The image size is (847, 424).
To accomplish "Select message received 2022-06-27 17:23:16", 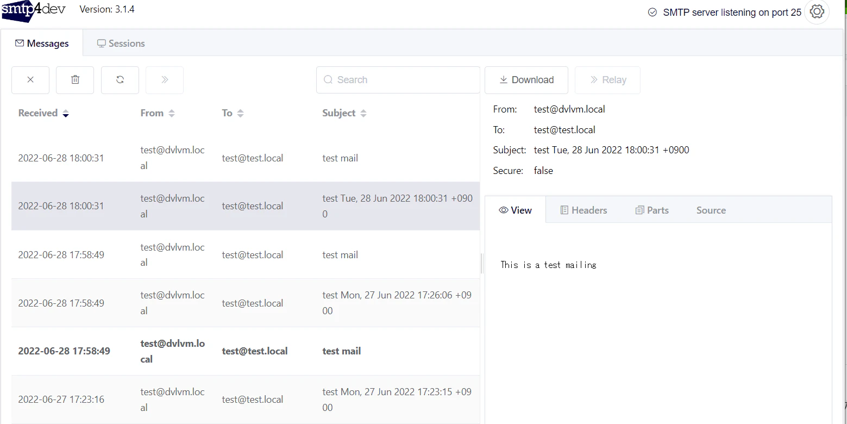I will pos(246,400).
